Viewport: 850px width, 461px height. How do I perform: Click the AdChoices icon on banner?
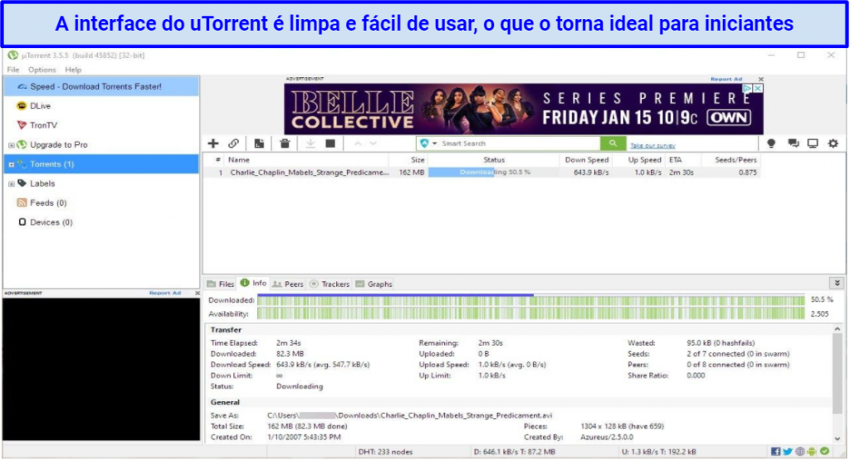point(747,88)
